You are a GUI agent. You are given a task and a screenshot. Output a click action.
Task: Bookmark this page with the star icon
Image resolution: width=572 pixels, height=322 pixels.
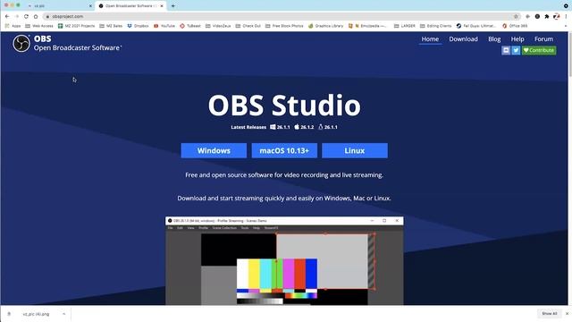pos(516,16)
